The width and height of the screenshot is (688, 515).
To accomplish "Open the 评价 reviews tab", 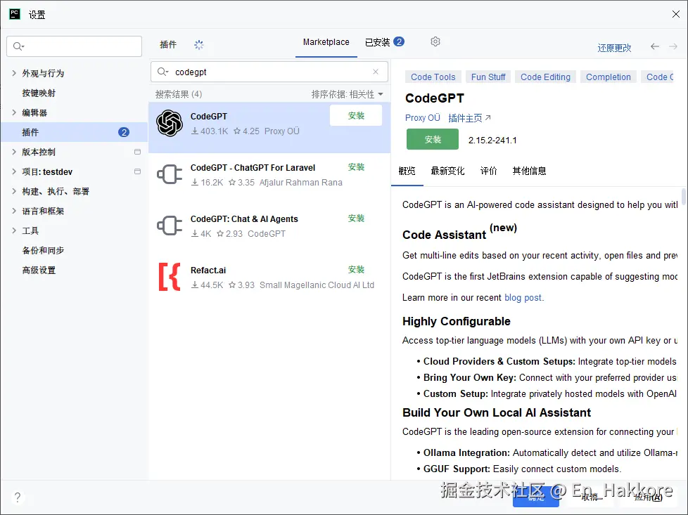I will click(x=488, y=171).
